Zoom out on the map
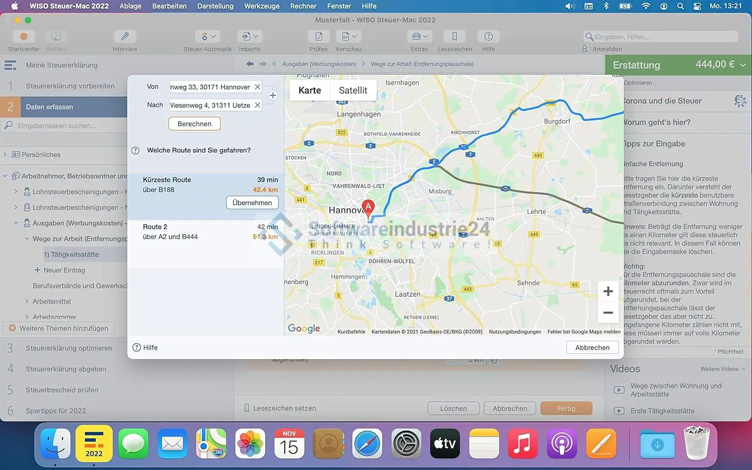 608,313
